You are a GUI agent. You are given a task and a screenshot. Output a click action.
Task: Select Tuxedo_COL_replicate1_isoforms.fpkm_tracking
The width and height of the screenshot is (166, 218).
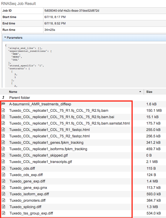[48, 149]
